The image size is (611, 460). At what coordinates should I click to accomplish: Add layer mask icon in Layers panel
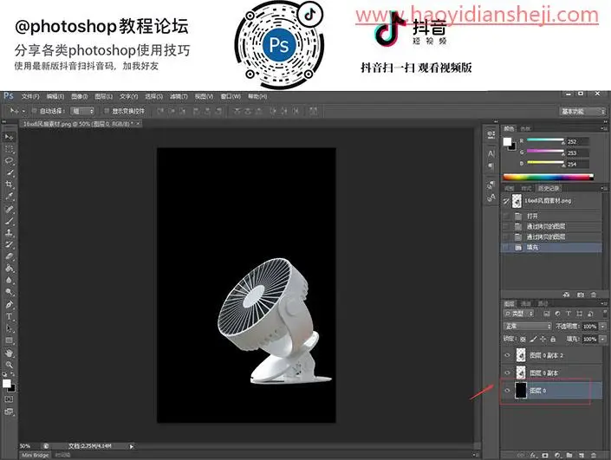click(545, 455)
